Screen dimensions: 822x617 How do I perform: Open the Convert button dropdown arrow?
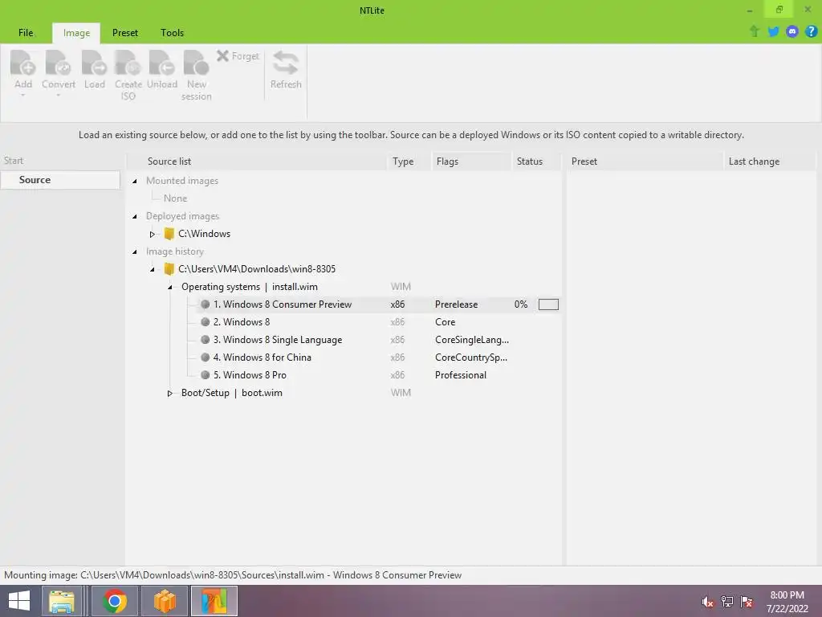pos(58,95)
